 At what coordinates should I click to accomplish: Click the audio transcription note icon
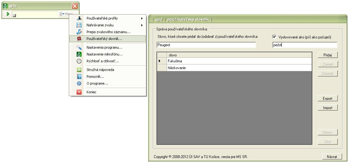(79, 32)
